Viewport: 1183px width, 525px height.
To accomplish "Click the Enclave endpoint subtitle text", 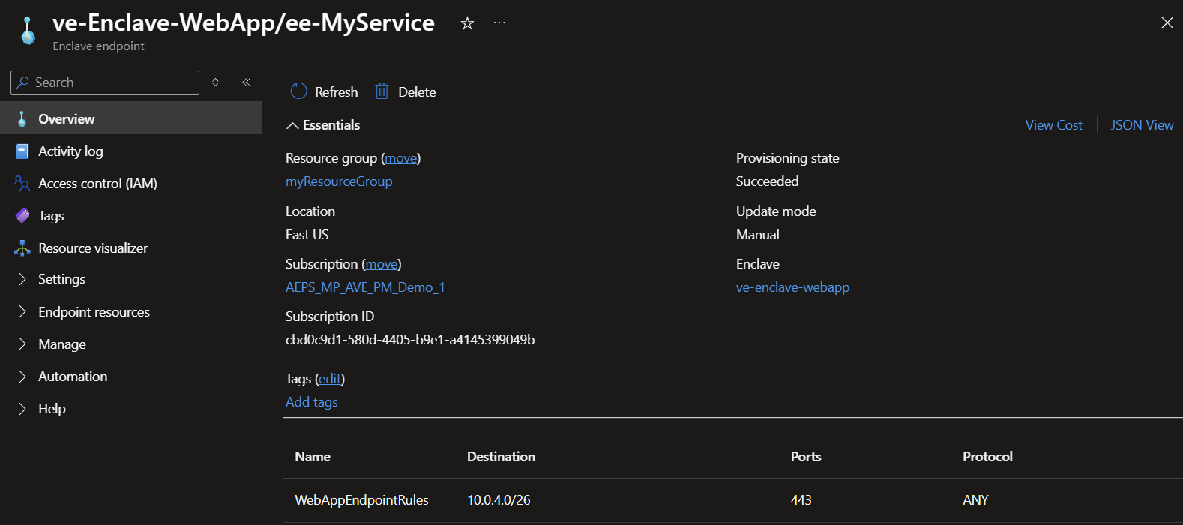I will click(99, 46).
